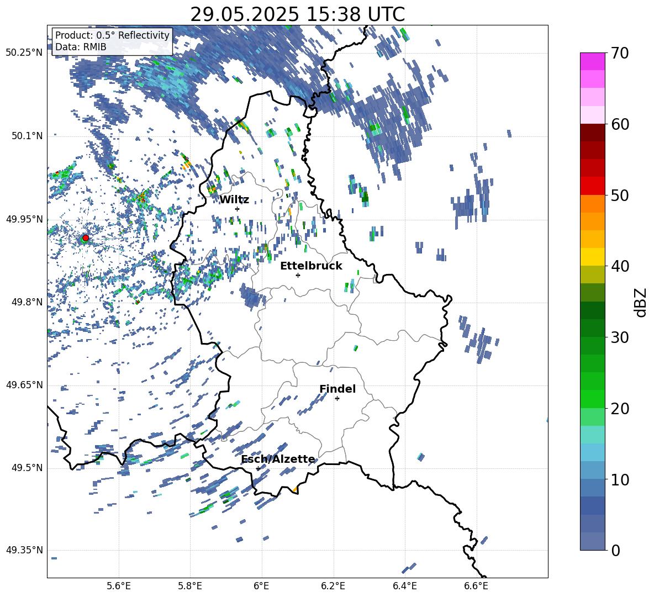Viewport: 654px width, 597px height.
Task: Click the 5.8°E longitude label
Action: click(x=190, y=586)
